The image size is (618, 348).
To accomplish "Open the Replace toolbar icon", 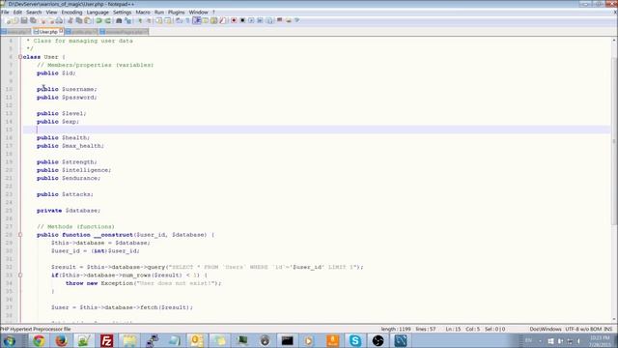I will tap(127, 20).
